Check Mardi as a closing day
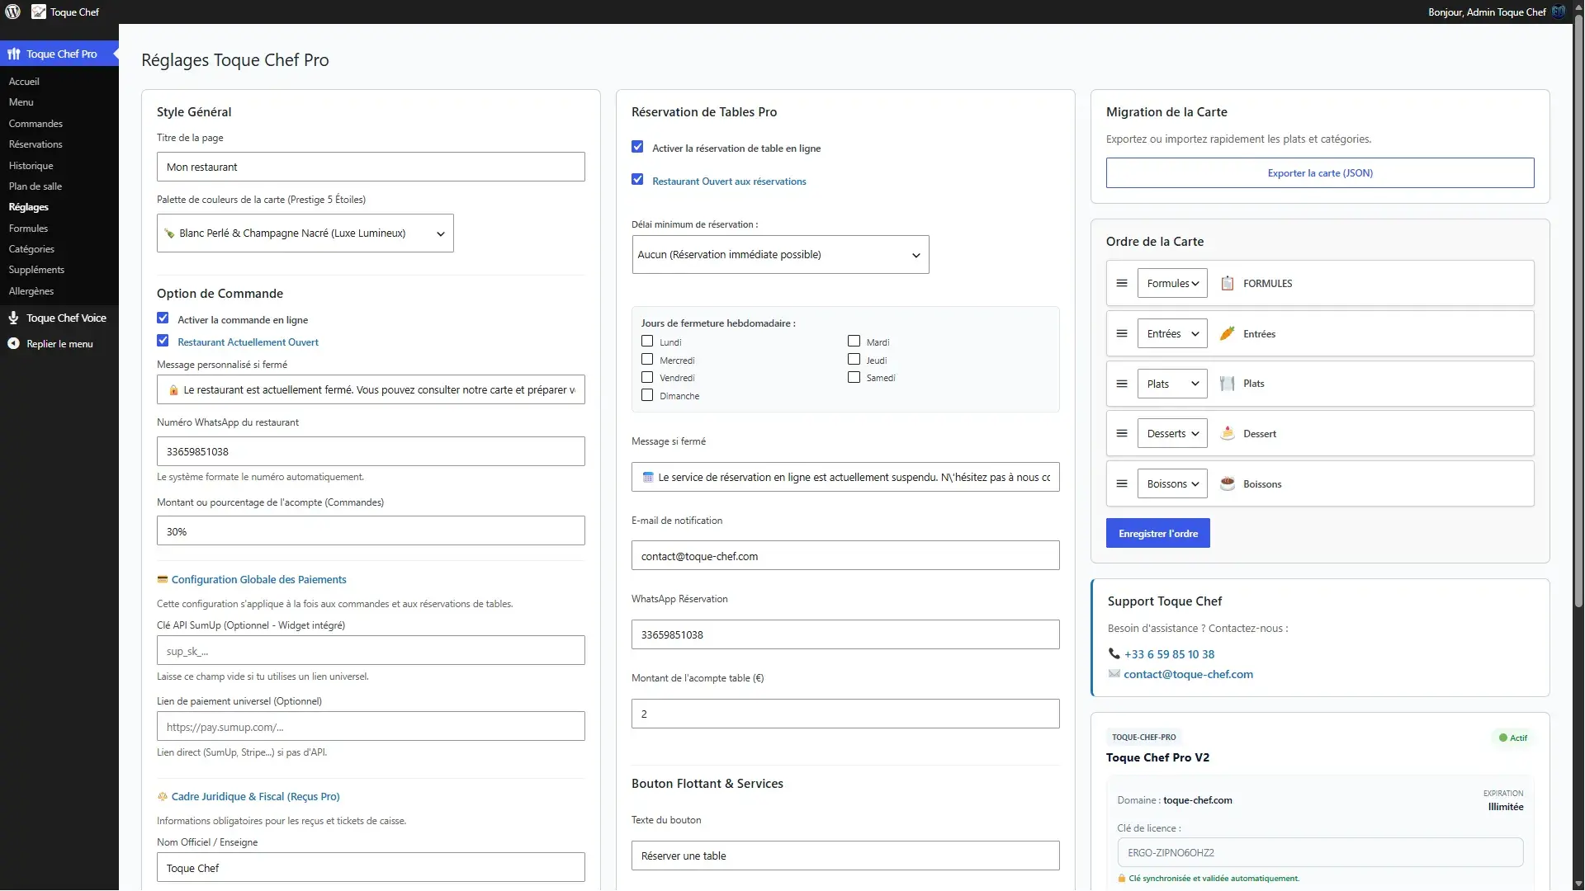Screen dimensions: 1585x891 (854, 342)
